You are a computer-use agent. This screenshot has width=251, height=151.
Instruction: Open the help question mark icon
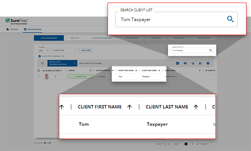click(208, 63)
